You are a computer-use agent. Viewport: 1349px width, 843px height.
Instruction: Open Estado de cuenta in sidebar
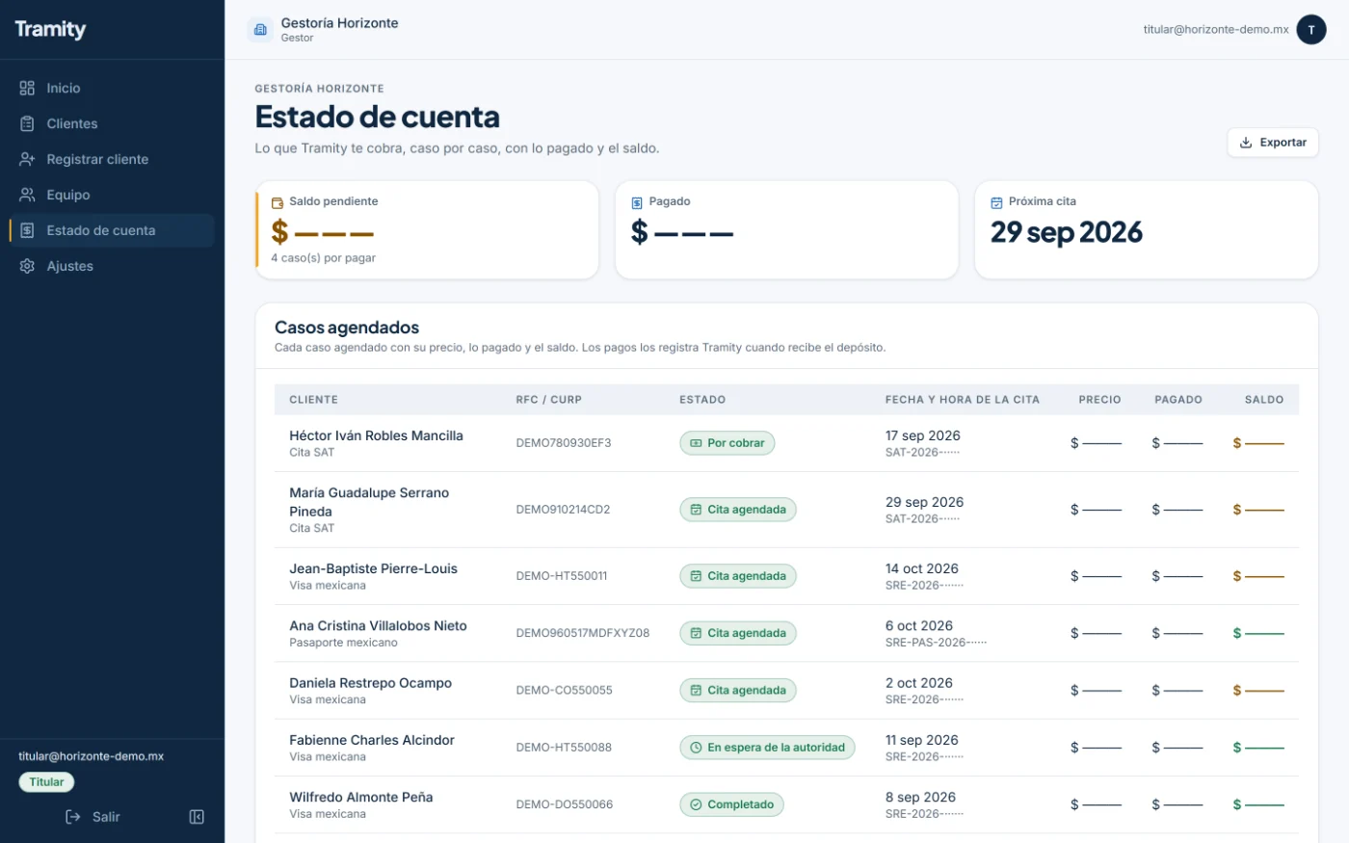click(112, 230)
